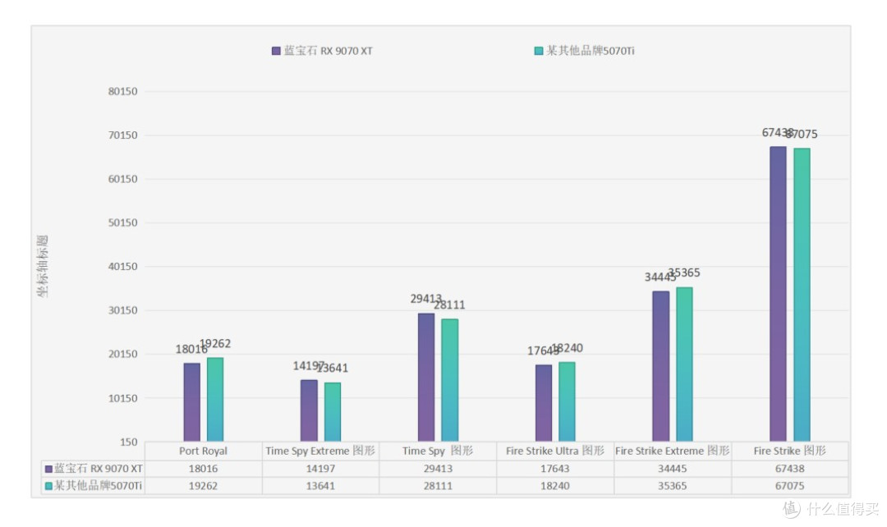The width and height of the screenshot is (887, 527).
Task: Select the purple Time Spy 图形 bar
Action: click(x=426, y=377)
